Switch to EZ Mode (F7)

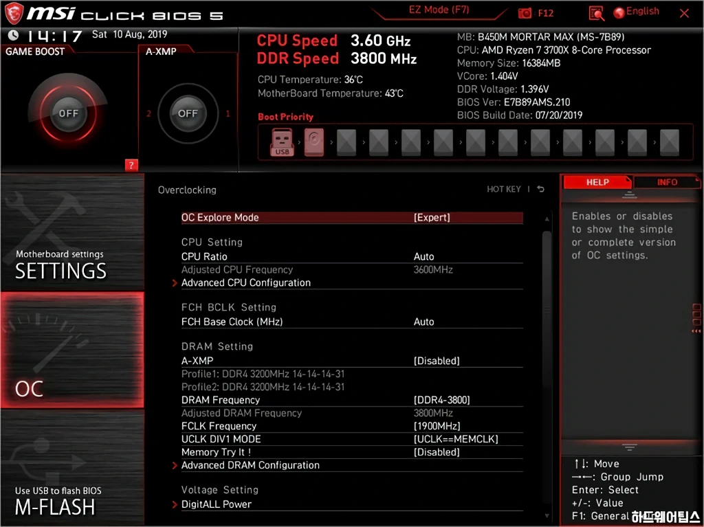coord(439,10)
